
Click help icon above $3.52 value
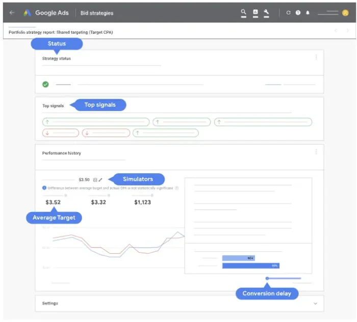(x=66, y=195)
